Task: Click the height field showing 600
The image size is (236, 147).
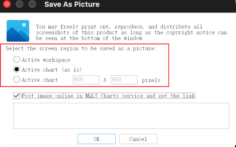Action: click(124, 80)
